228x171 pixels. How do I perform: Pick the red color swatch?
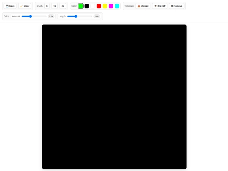(x=99, y=6)
